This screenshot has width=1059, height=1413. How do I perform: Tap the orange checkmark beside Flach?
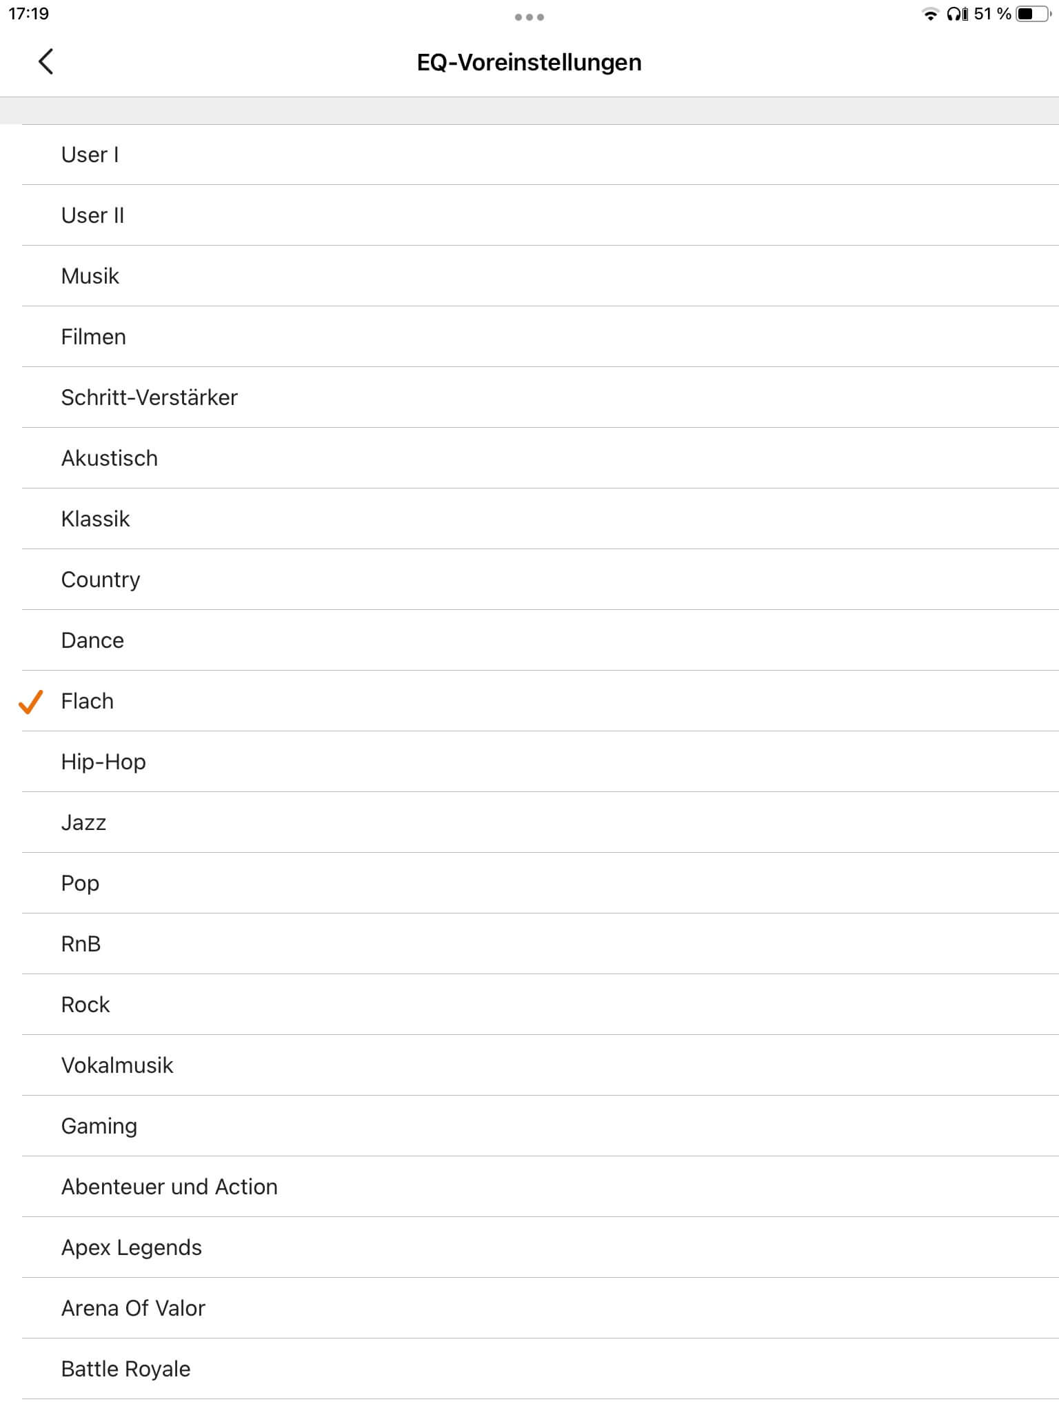[30, 702]
